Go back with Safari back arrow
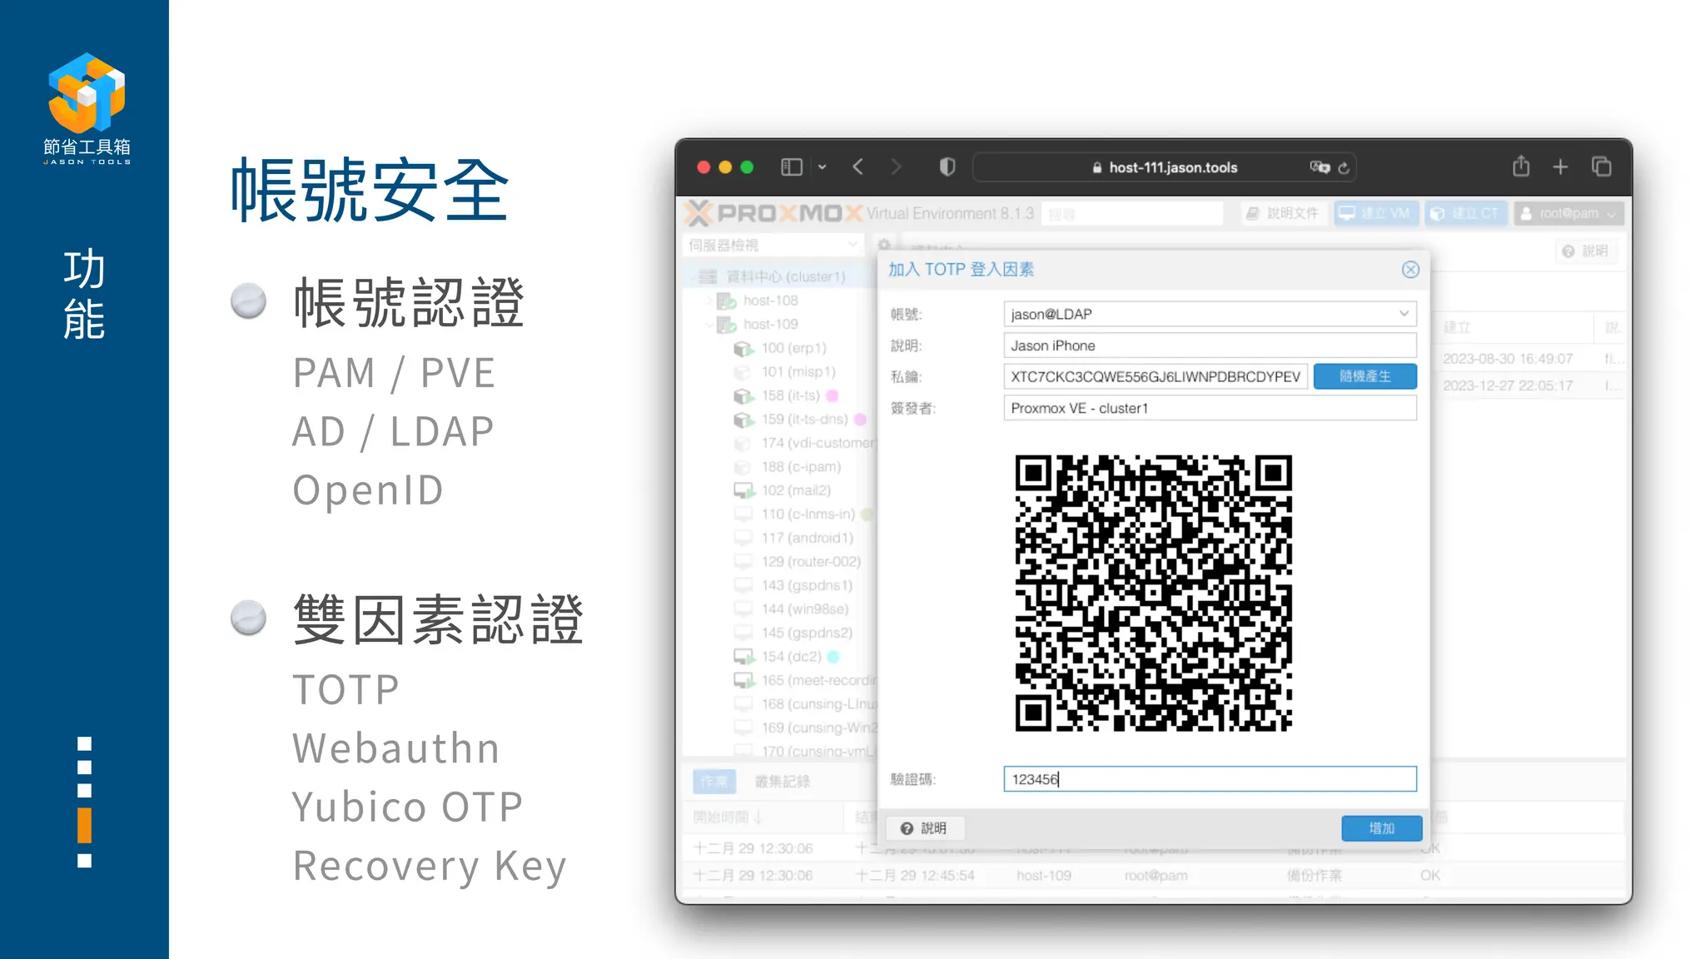The width and height of the screenshot is (1705, 959). (858, 167)
